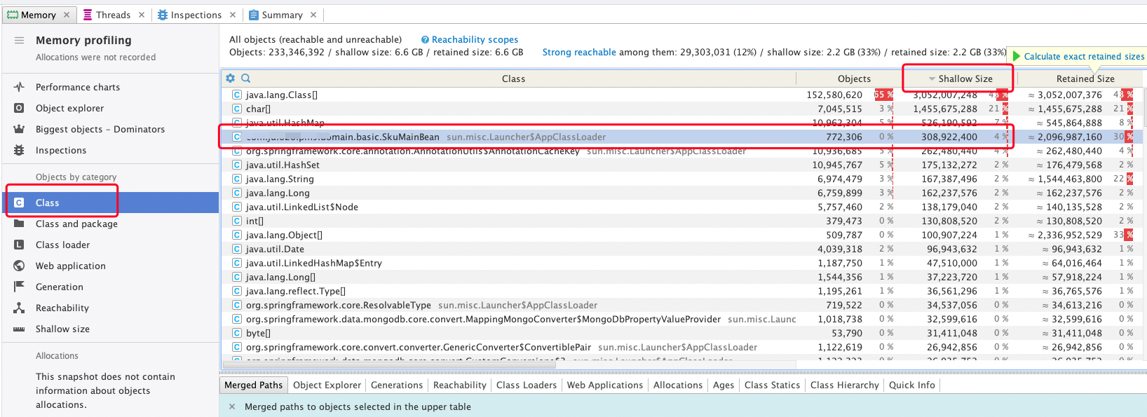1147x417 pixels.
Task: Click the Generation flag icon
Action: tap(19, 287)
